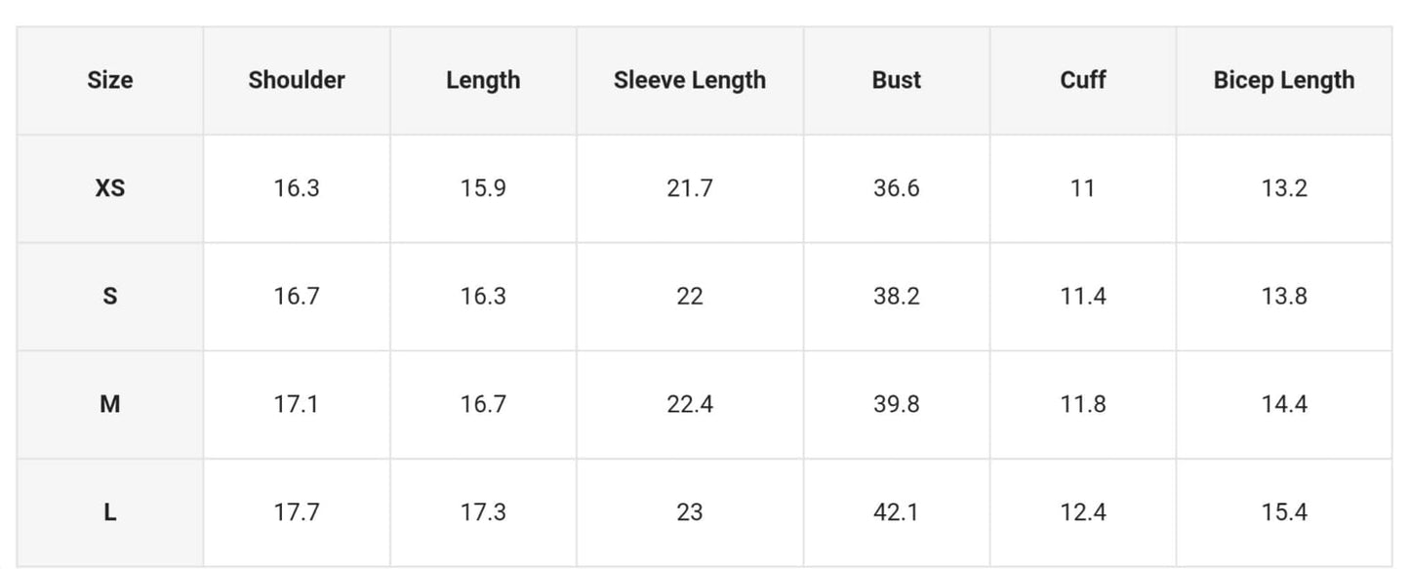
Task: Select the M sleeve length 22.4
Action: click(x=690, y=404)
